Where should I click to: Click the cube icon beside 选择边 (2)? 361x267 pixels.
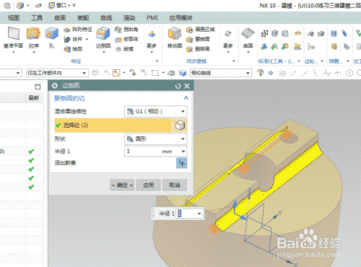180,126
